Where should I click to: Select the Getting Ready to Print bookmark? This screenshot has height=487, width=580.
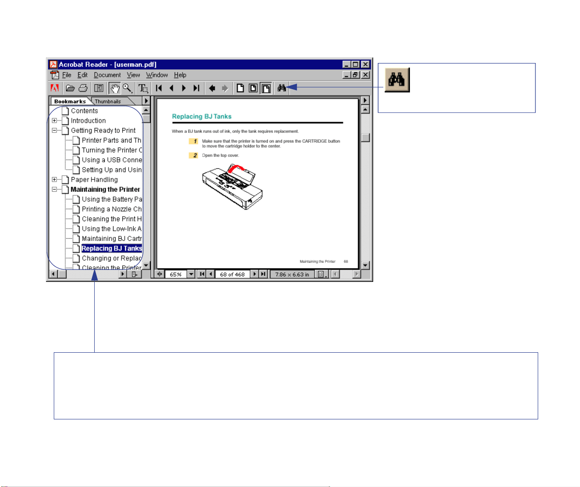103,131
